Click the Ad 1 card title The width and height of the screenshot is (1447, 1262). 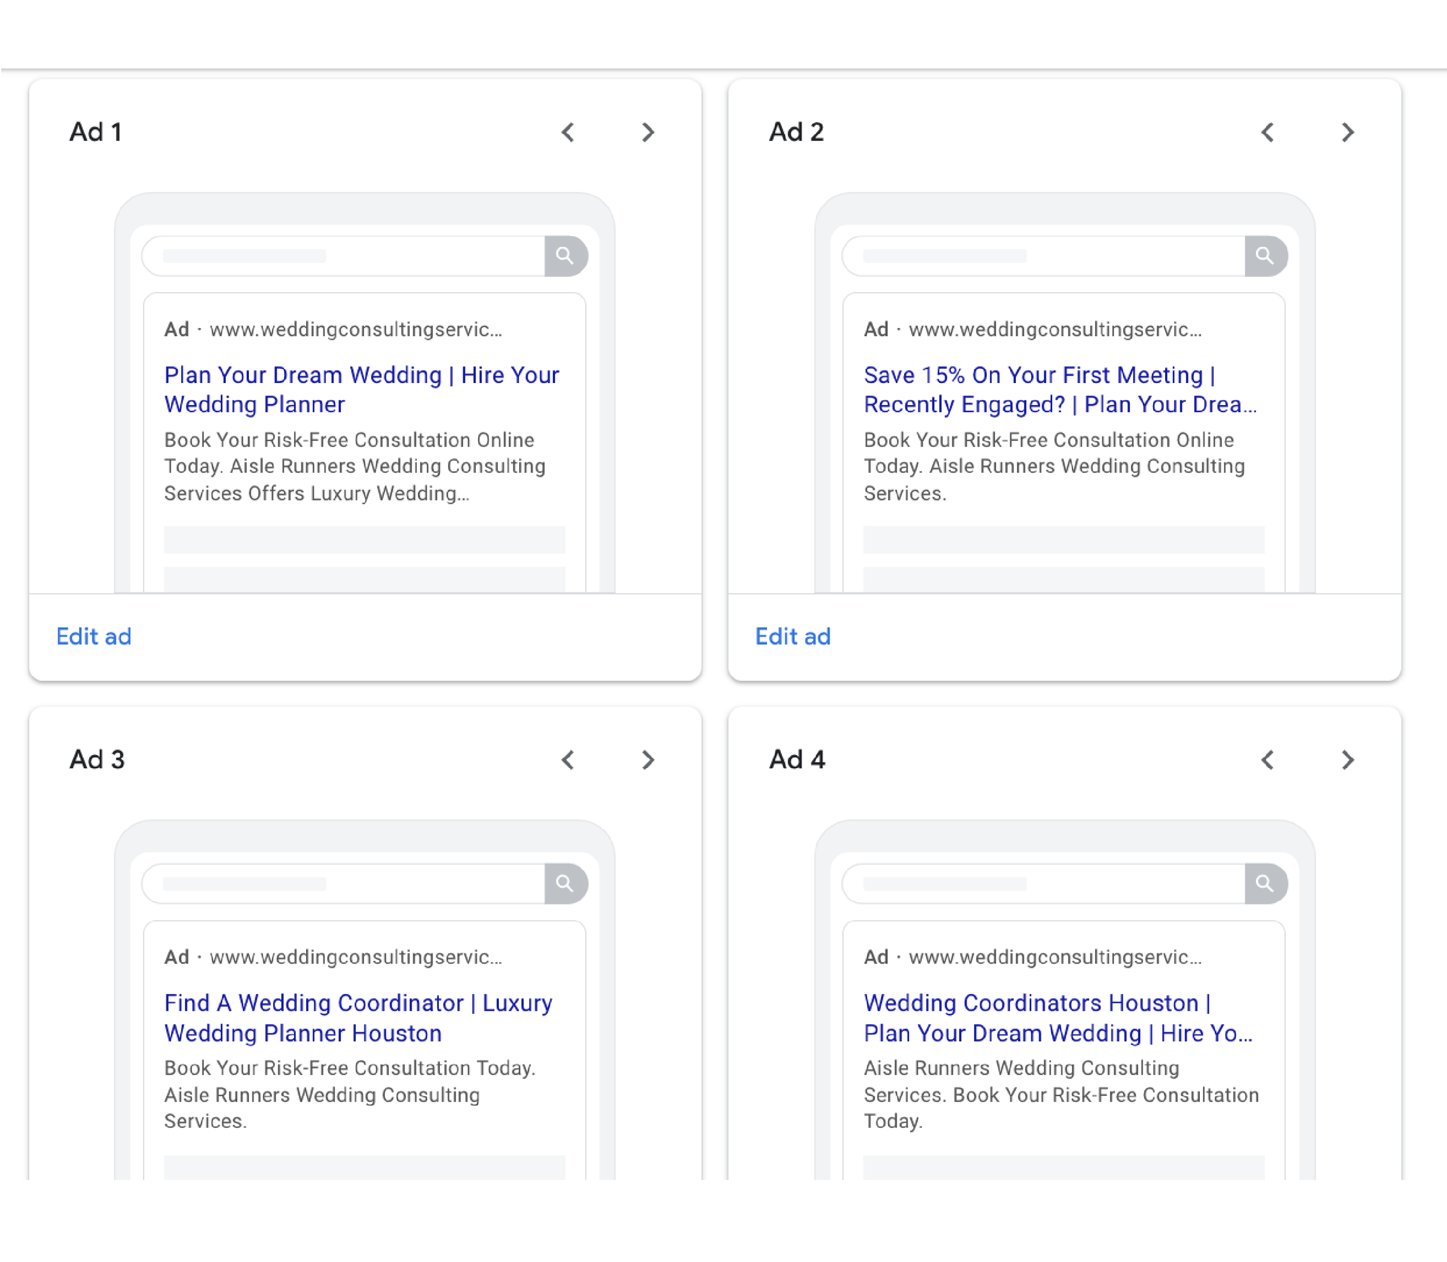(96, 132)
